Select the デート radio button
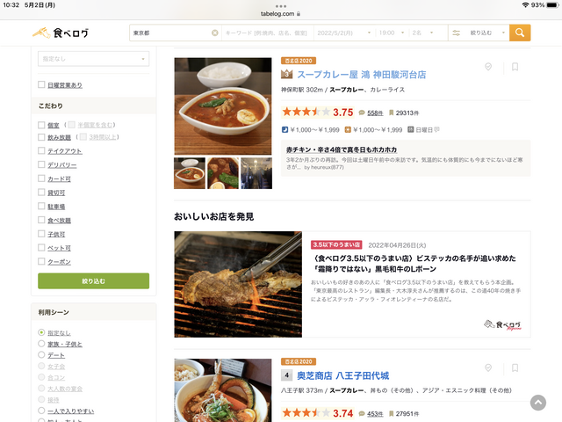The image size is (562, 422). pos(41,355)
